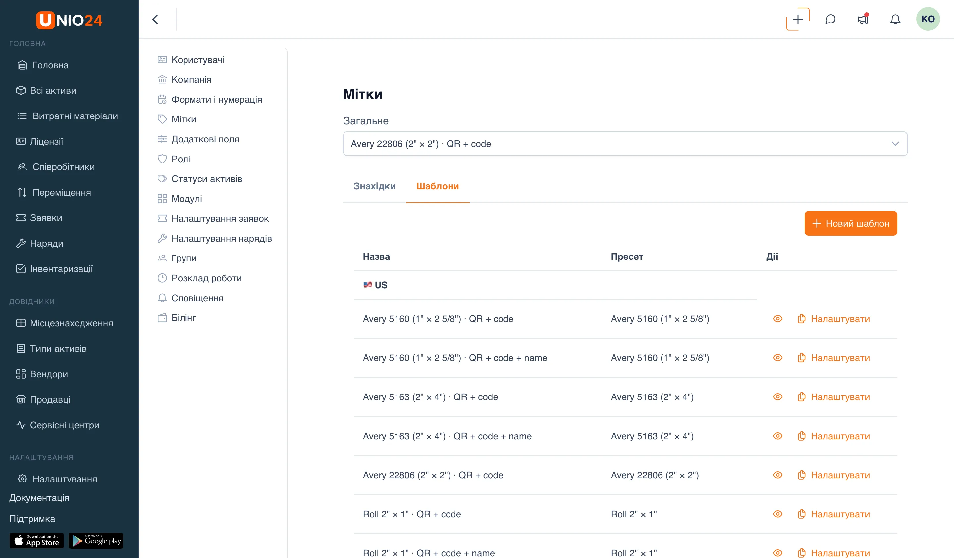Screen dimensions: 954x558
Task: Click Налаштувати for Avery 5163 QR + code
Action: click(x=834, y=397)
